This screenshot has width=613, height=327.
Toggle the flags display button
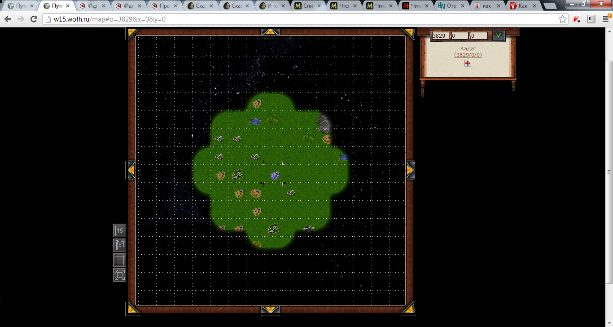coord(119,245)
